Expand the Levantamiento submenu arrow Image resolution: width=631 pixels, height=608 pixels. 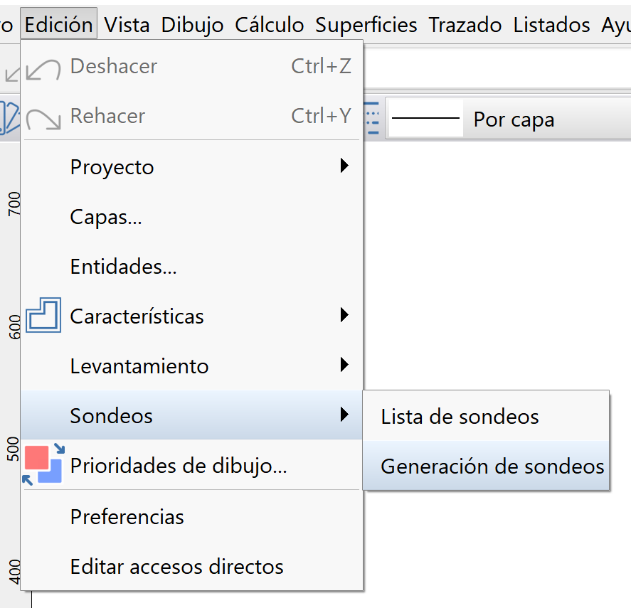(344, 365)
